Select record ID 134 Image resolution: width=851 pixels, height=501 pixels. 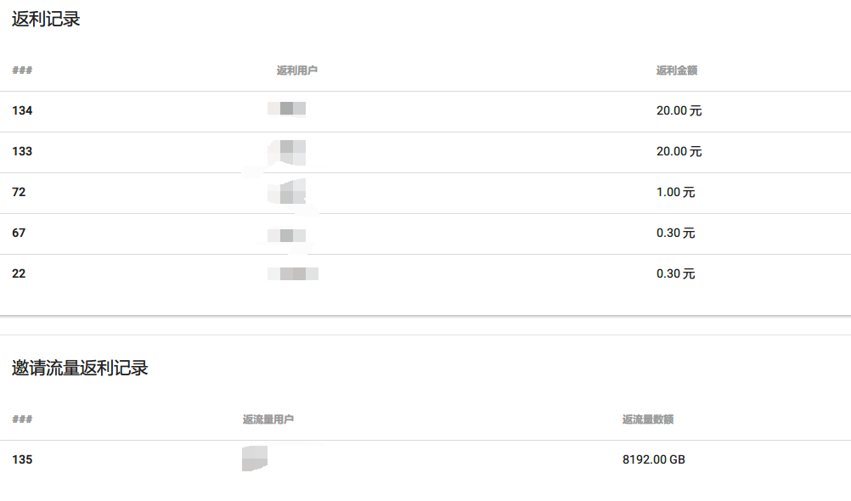[x=22, y=111]
